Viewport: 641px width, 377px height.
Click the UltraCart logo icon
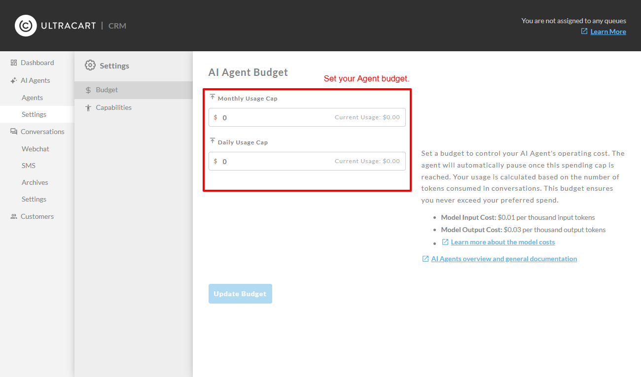[x=26, y=26]
